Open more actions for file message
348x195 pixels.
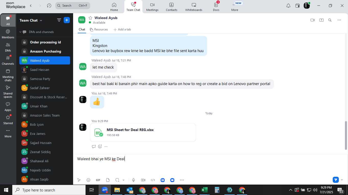[106, 147]
